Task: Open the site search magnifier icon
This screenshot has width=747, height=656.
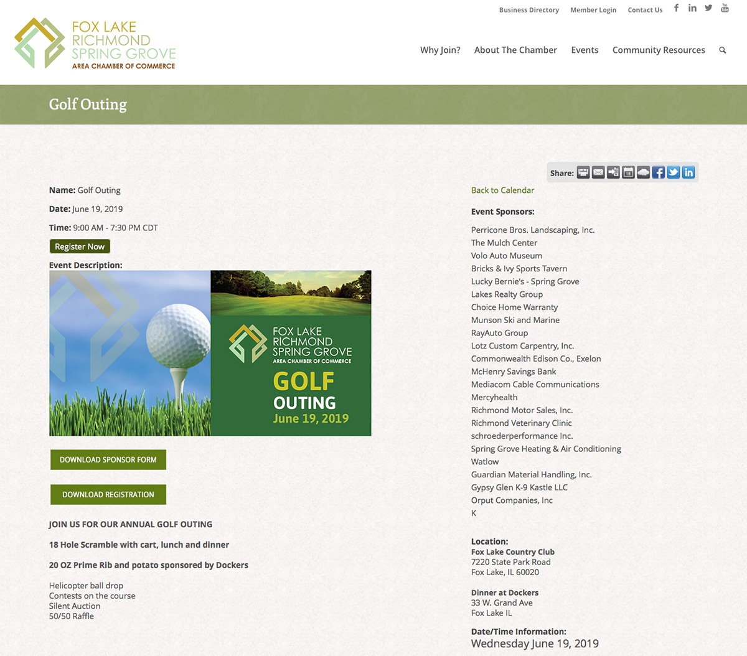Action: (x=723, y=50)
